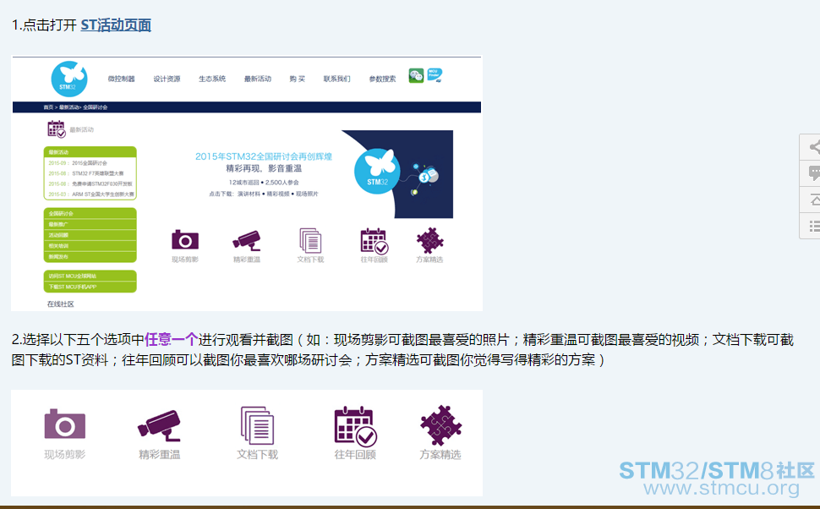Click the small 文档下载 label in the webpage screenshot
820x509 pixels.
coord(310,260)
